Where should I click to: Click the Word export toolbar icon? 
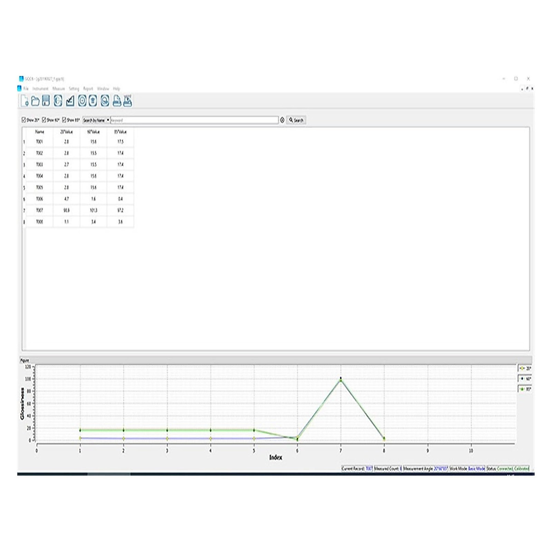pyautogui.click(x=127, y=101)
